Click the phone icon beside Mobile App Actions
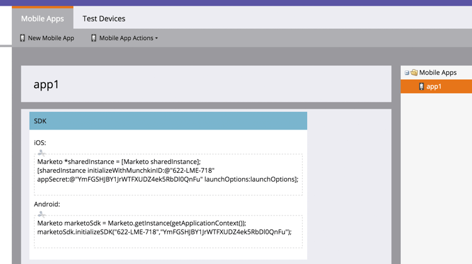Screen dimensions: 472x264 (x=94, y=38)
